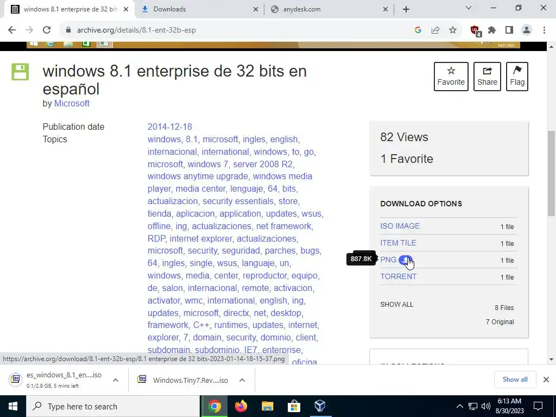Screen dimensions: 556x417
Task: Click the '7 Original' files text
Action: 500,322
